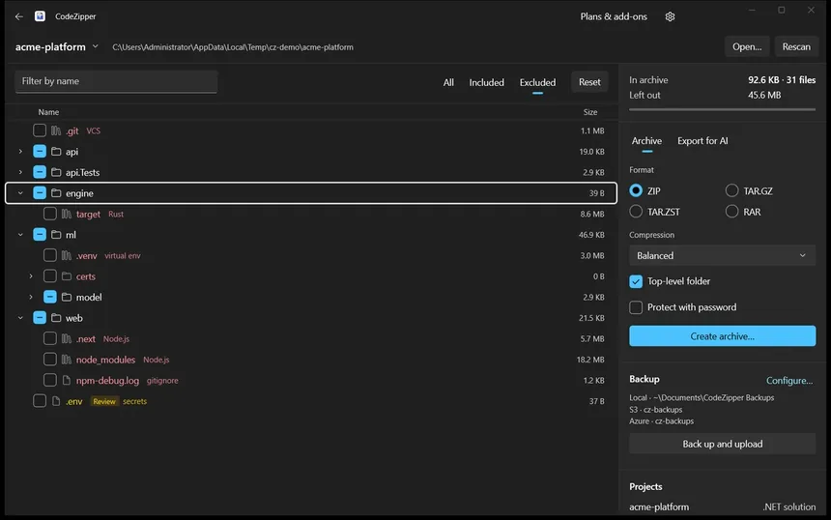Open Plans & add-ons

pos(614,16)
